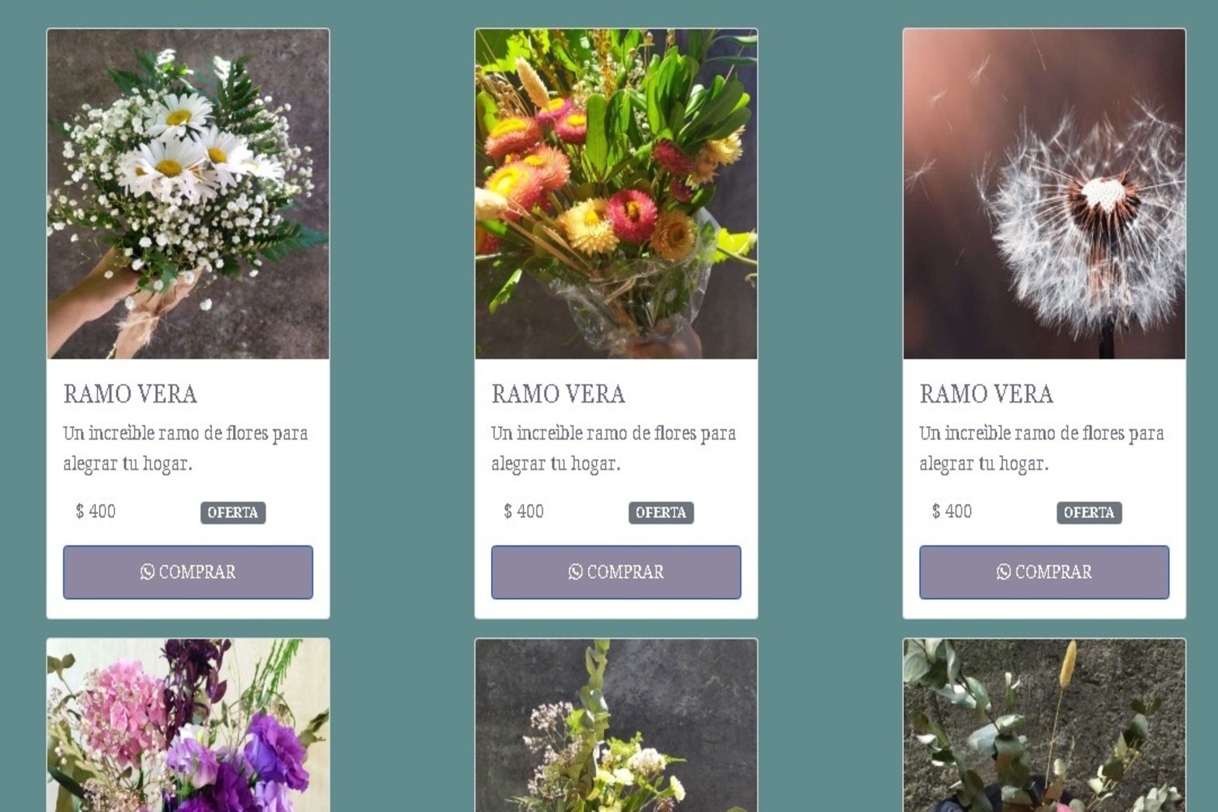Click the $ 400 price on the daisy card
This screenshot has height=812, width=1218.
pos(96,512)
